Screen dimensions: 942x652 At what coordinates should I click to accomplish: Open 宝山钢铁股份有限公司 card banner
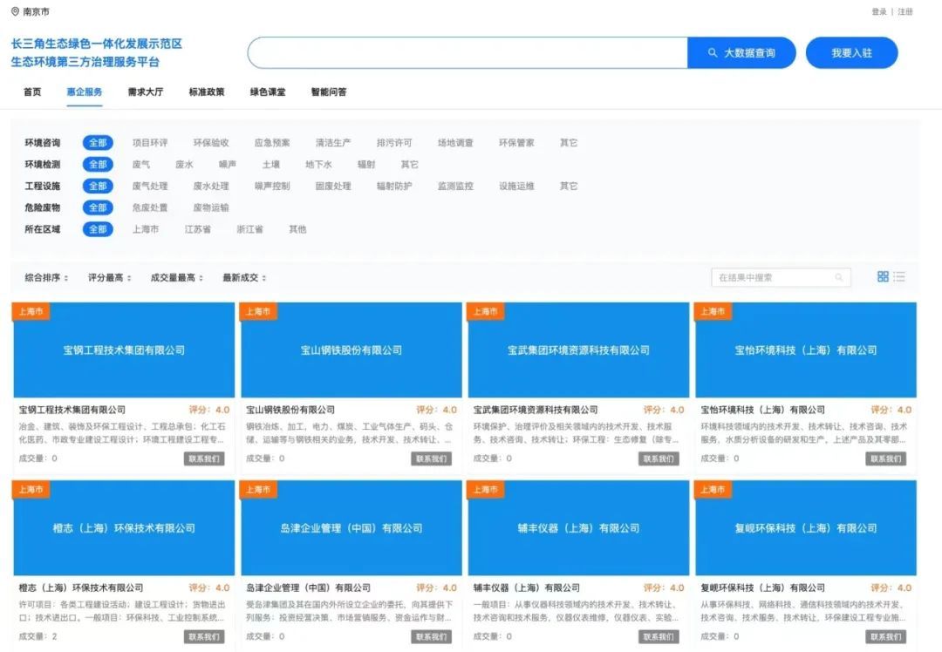click(352, 350)
